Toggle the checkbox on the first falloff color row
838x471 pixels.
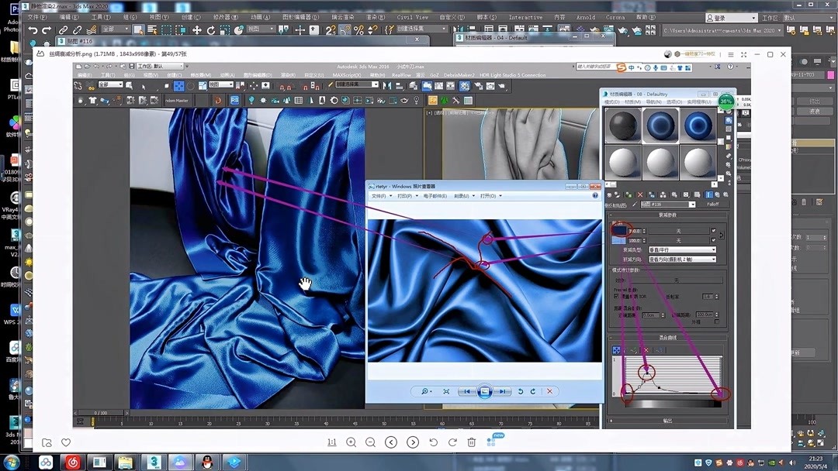coord(713,230)
